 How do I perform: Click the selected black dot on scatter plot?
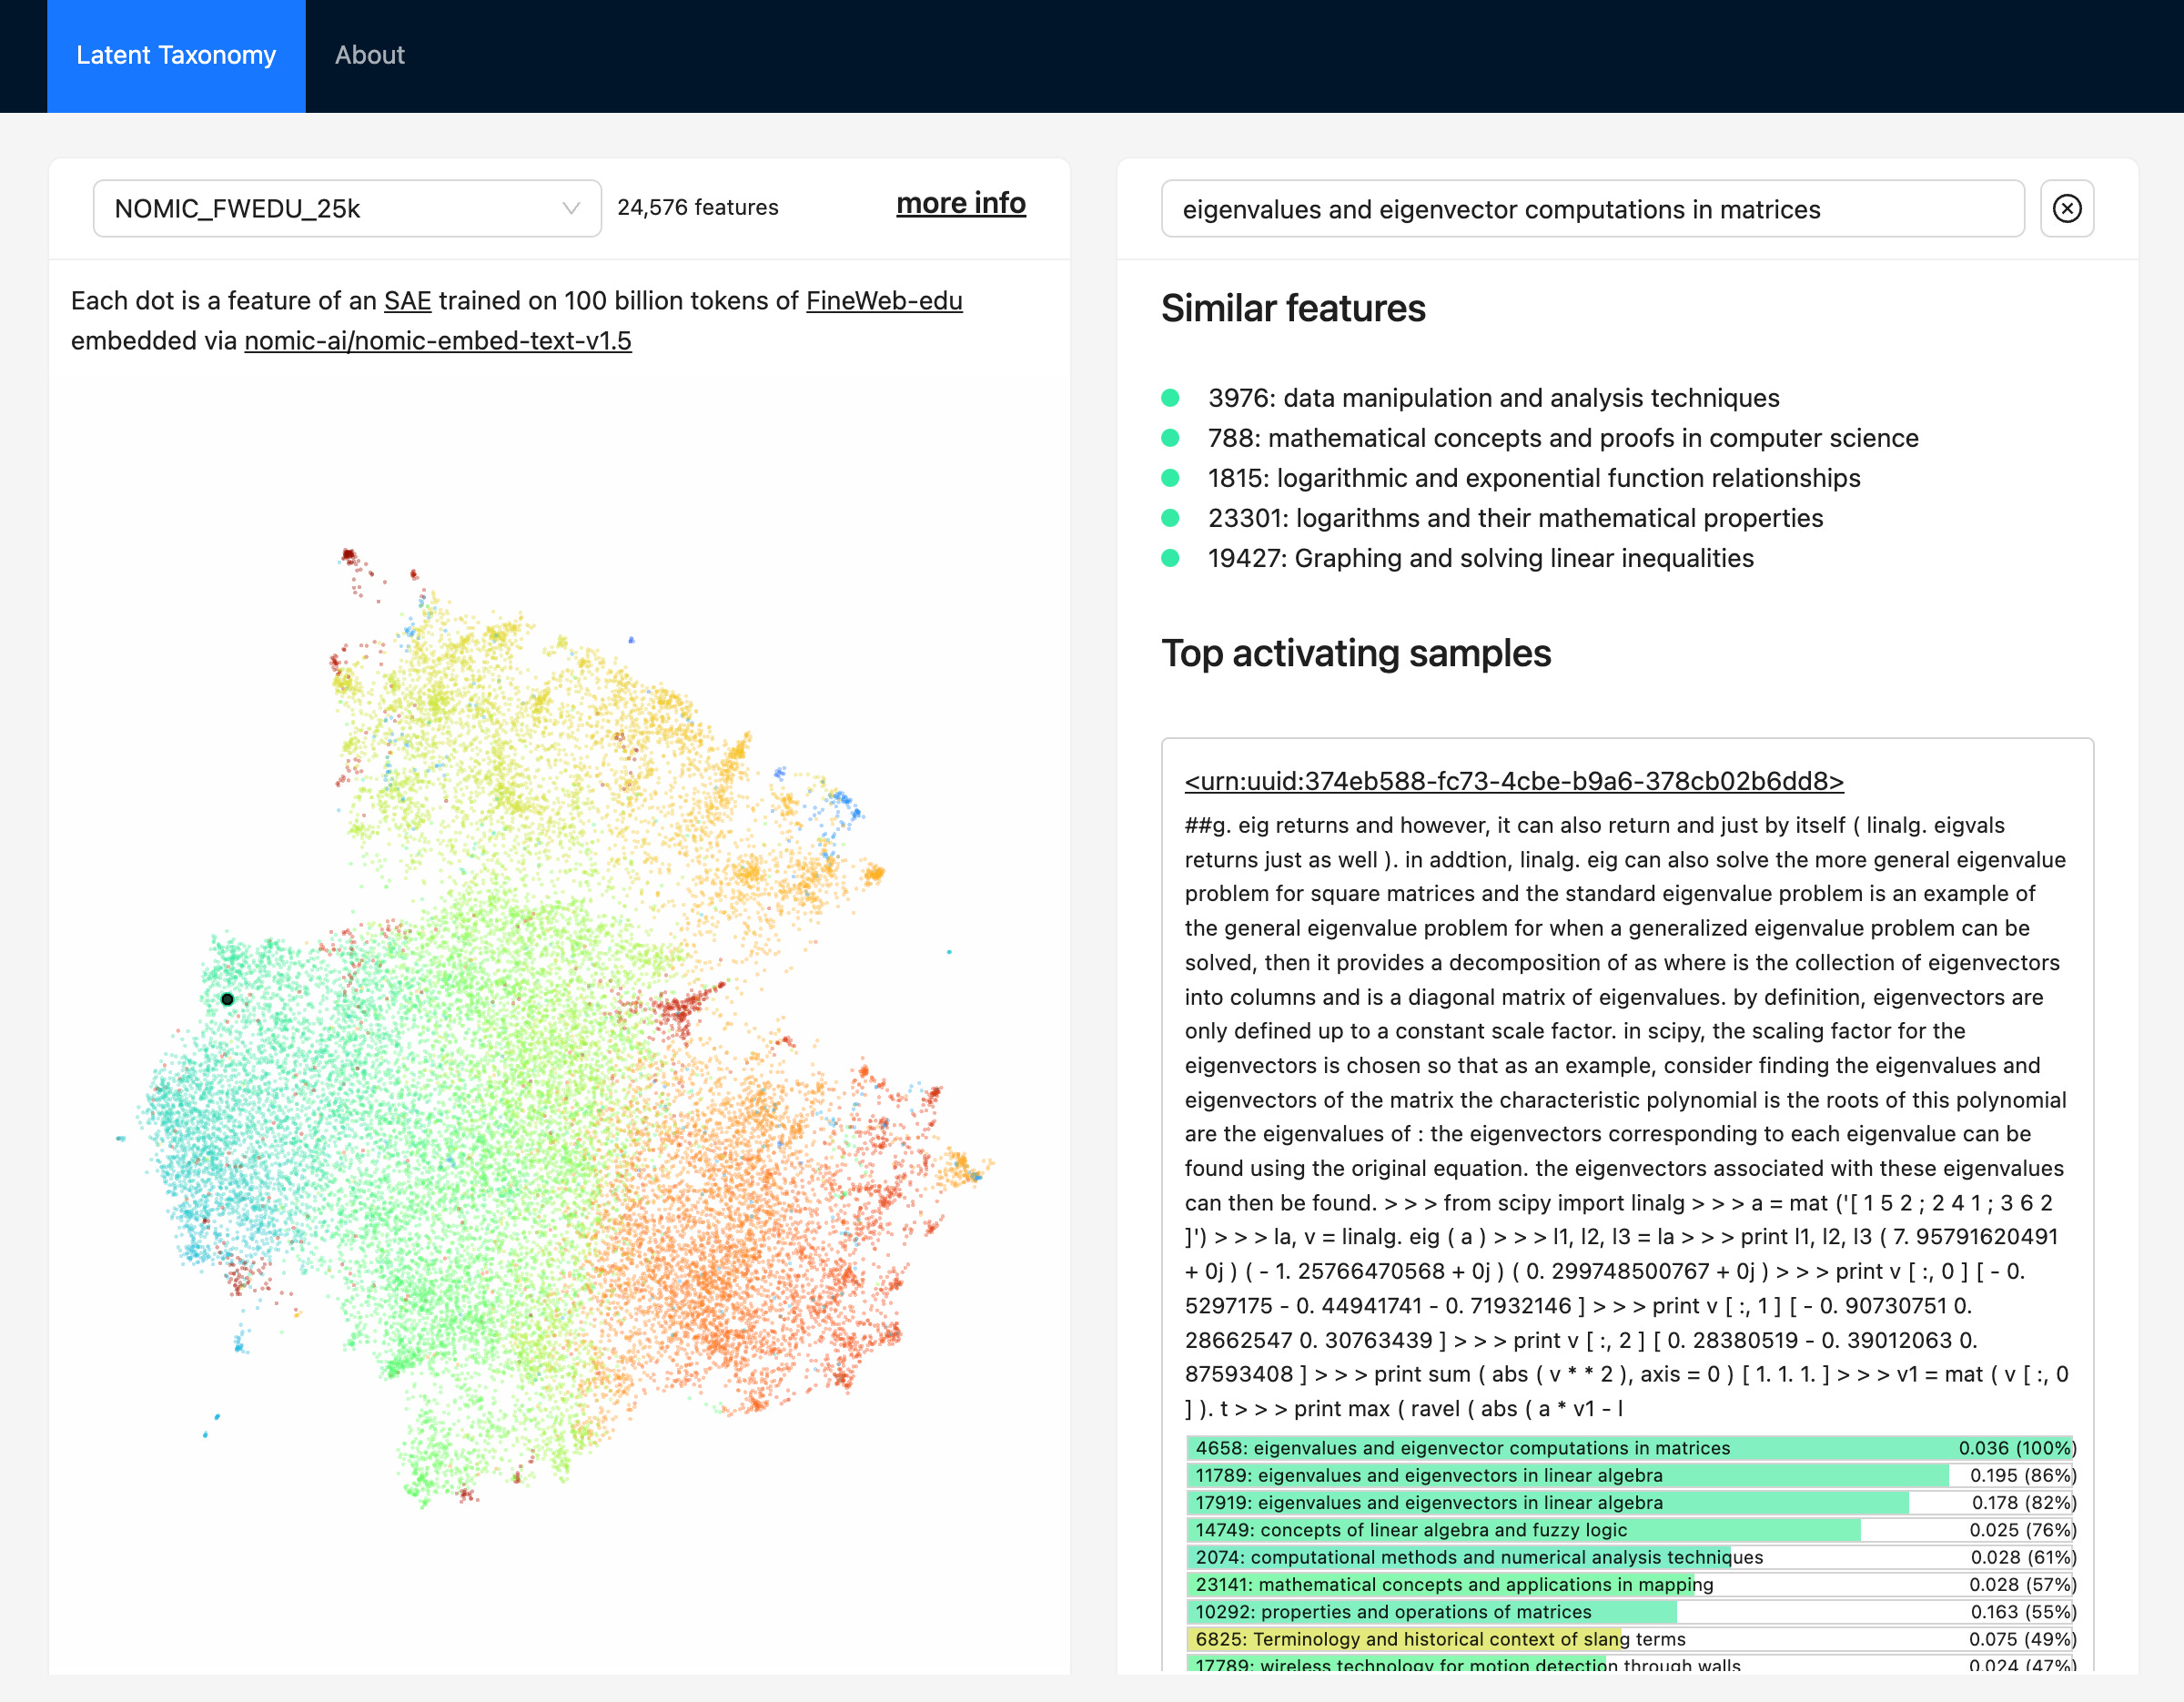[x=227, y=999]
